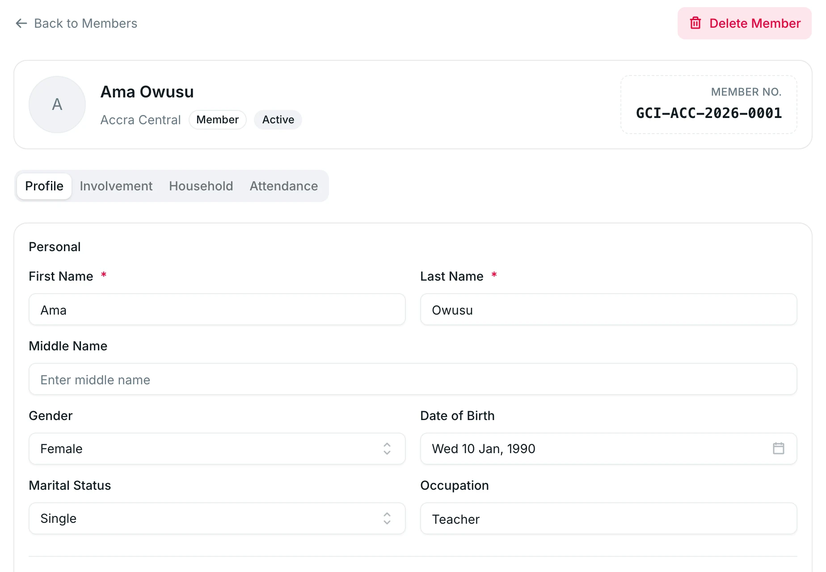Click member number GCI-ACC-2026-0001
The width and height of the screenshot is (826, 572).
point(709,113)
